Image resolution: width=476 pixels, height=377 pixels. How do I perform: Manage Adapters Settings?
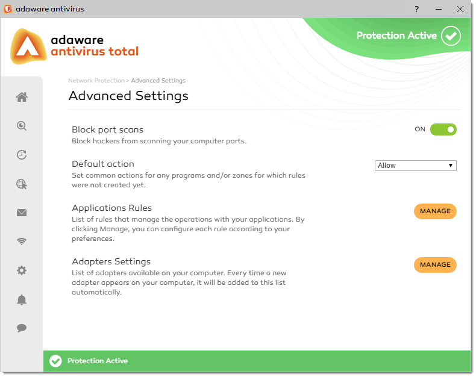435,265
